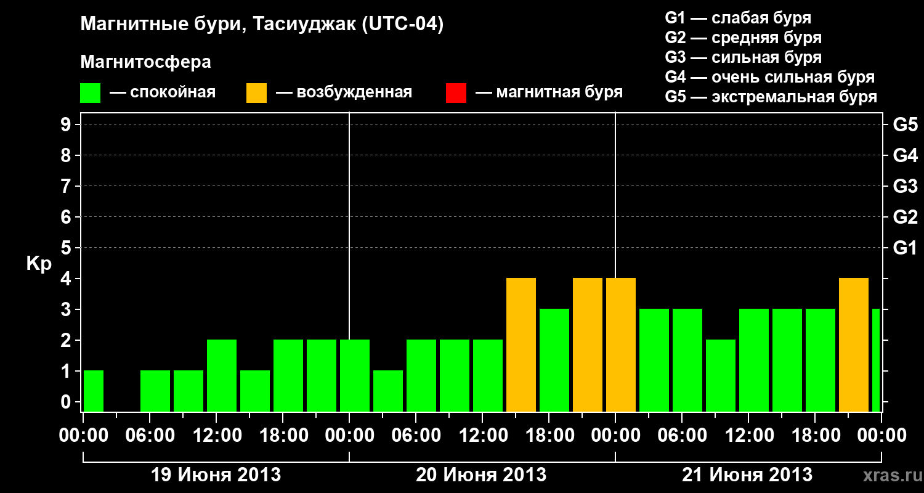Click the 'Kp' vertical axis title
Viewport: 924px width, 493px height.
(x=39, y=264)
